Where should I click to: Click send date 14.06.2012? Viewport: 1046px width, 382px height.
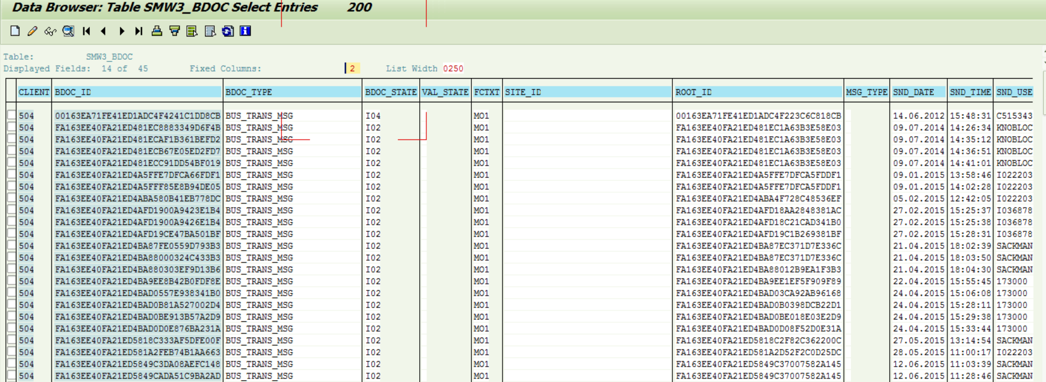pos(918,116)
